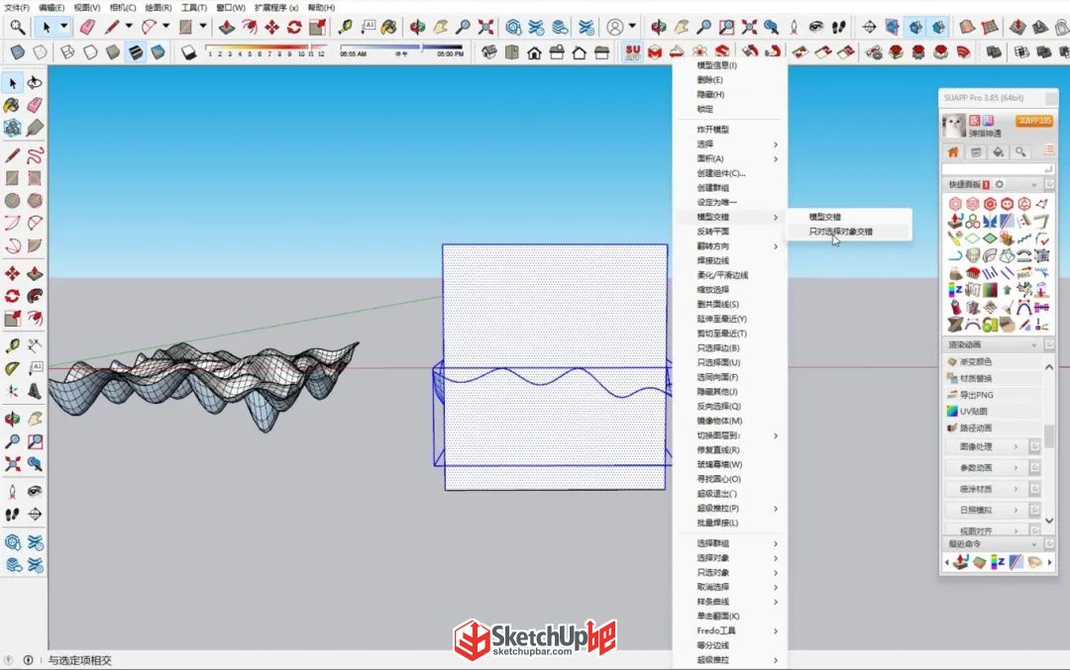Select the Text label tool in left toolbar
The image size is (1070, 670).
click(35, 368)
